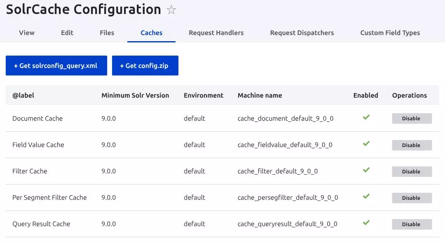The width and height of the screenshot is (445, 243).
Task: Select the Filter Cache label text
Action: [30, 171]
